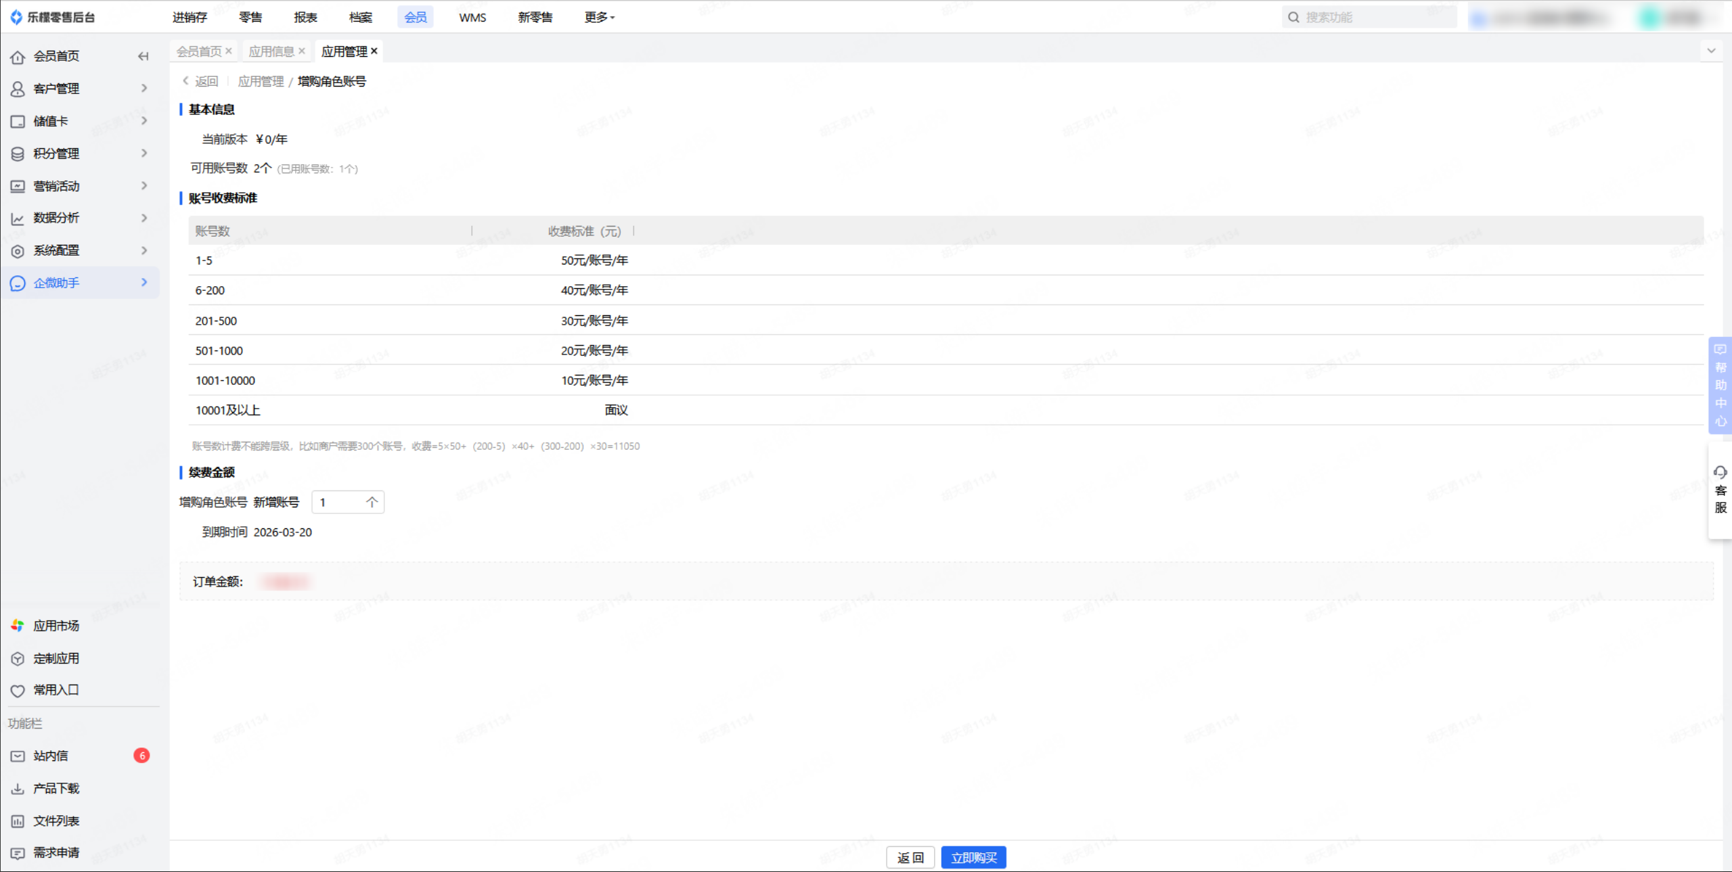Click the 产品下载 download icon
Viewport: 1732px width, 872px height.
18,789
